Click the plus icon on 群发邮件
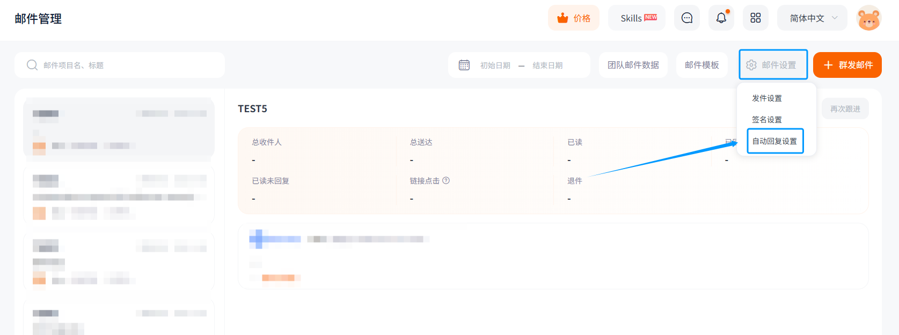 pyautogui.click(x=828, y=65)
